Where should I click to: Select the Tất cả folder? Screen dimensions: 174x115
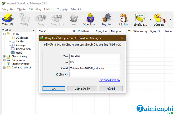13,34
